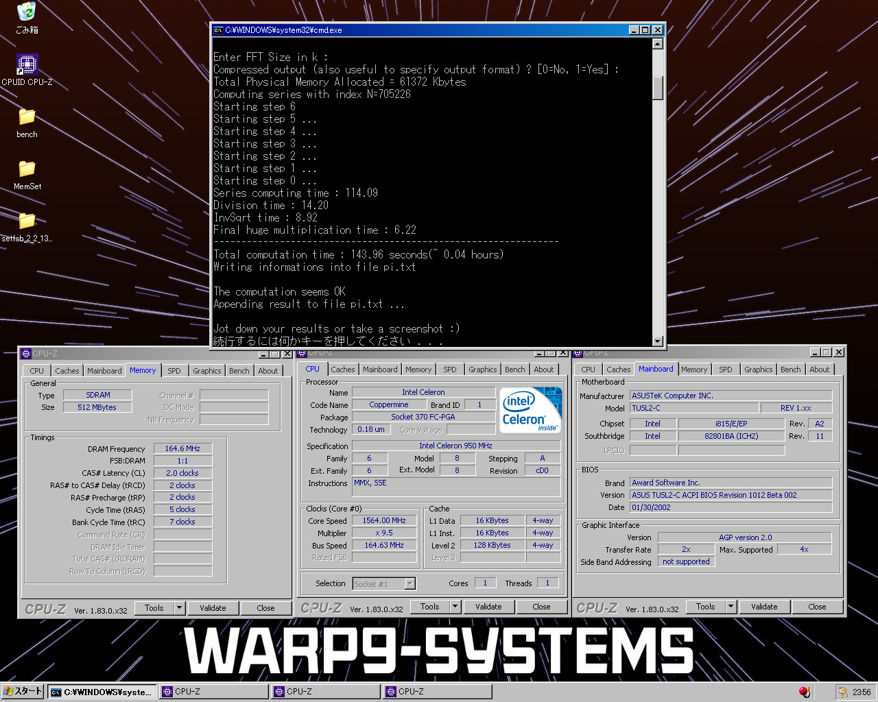Click the Tools button in the left CPU-Z window
Image resolution: width=878 pixels, height=702 pixels.
[x=154, y=608]
